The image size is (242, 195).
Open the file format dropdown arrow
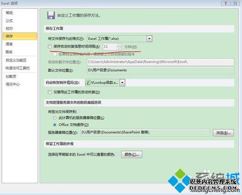(150, 39)
